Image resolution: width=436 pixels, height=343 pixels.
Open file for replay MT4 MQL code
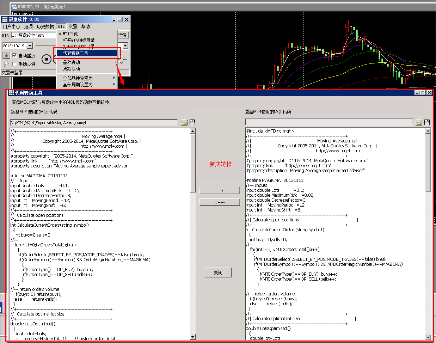419,122
